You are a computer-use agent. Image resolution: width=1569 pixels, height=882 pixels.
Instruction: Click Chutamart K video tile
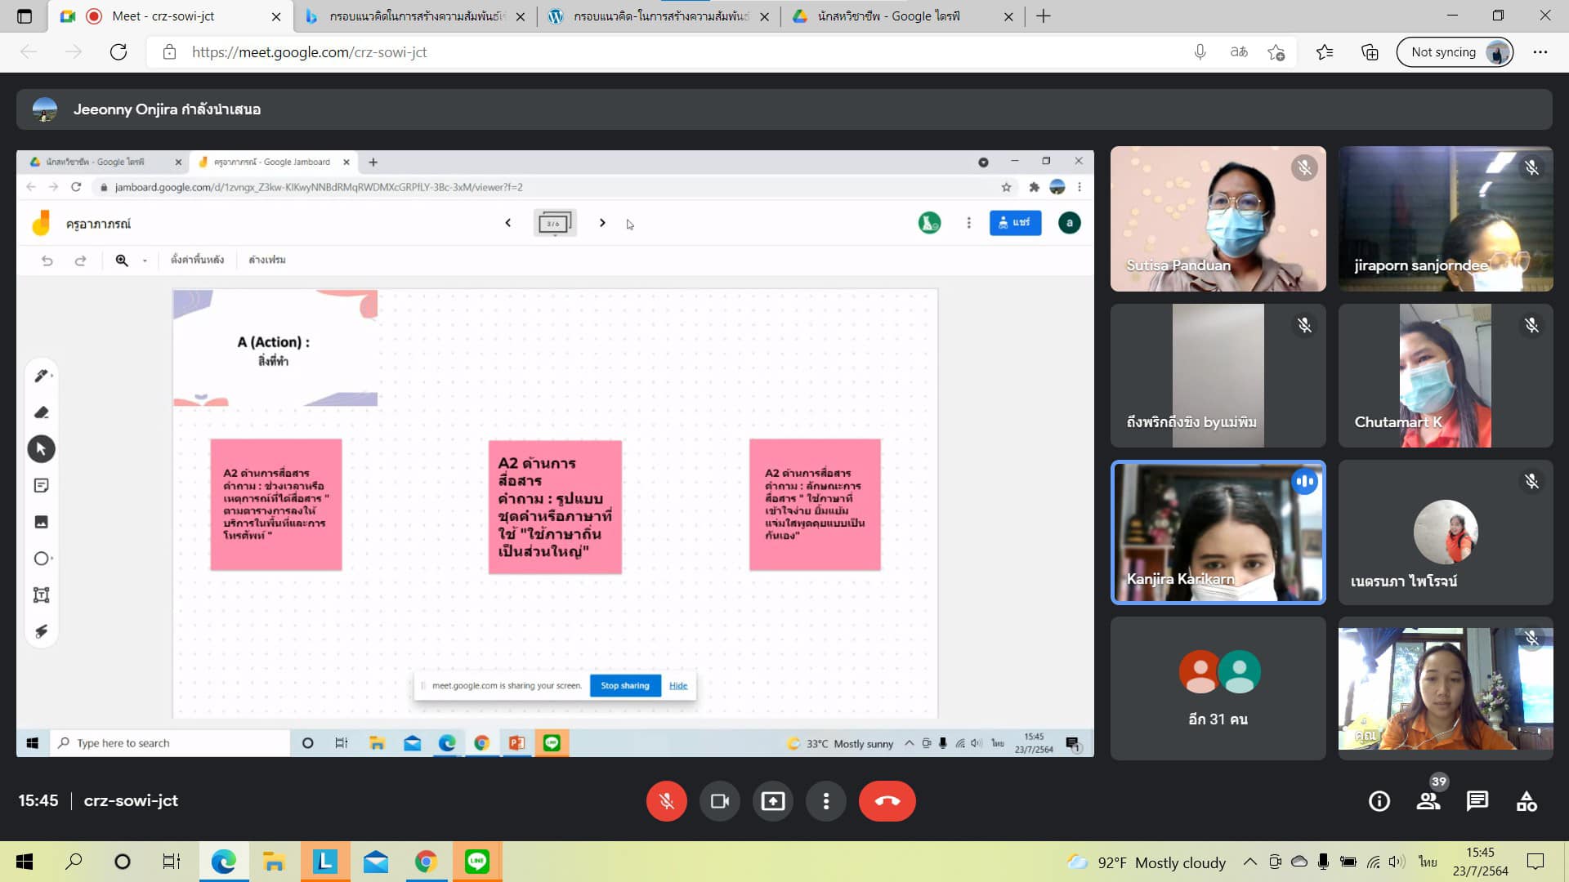(x=1446, y=376)
